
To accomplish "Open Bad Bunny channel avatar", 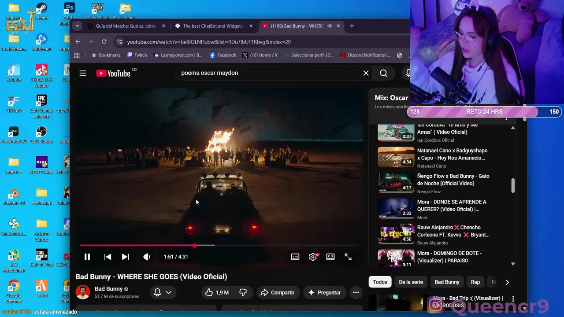I will point(83,292).
